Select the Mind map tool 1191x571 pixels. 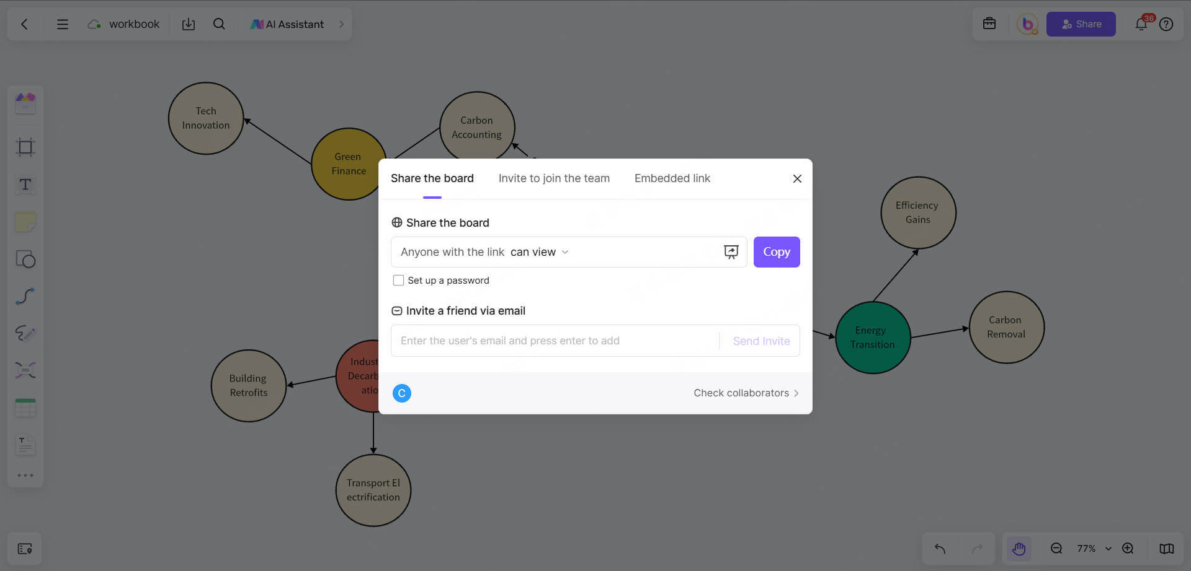[25, 370]
